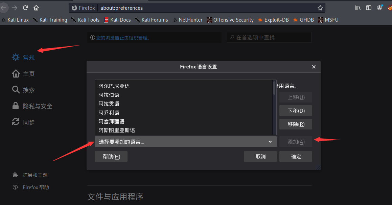Open the Kali Forums bookmark

pyautogui.click(x=152, y=20)
